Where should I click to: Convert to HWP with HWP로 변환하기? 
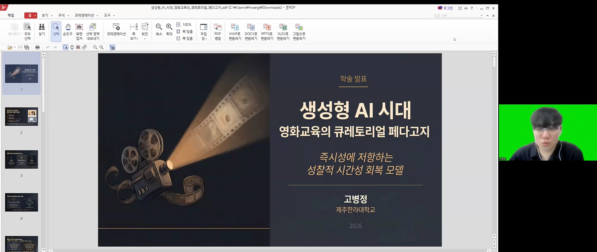(x=235, y=32)
